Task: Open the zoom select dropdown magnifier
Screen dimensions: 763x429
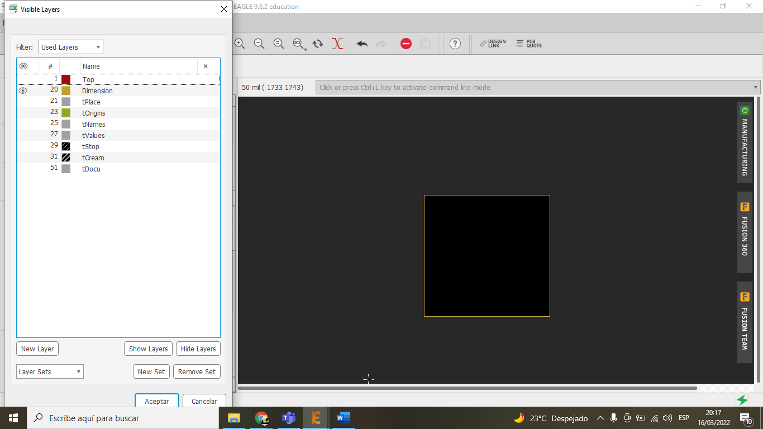Action: (299, 44)
